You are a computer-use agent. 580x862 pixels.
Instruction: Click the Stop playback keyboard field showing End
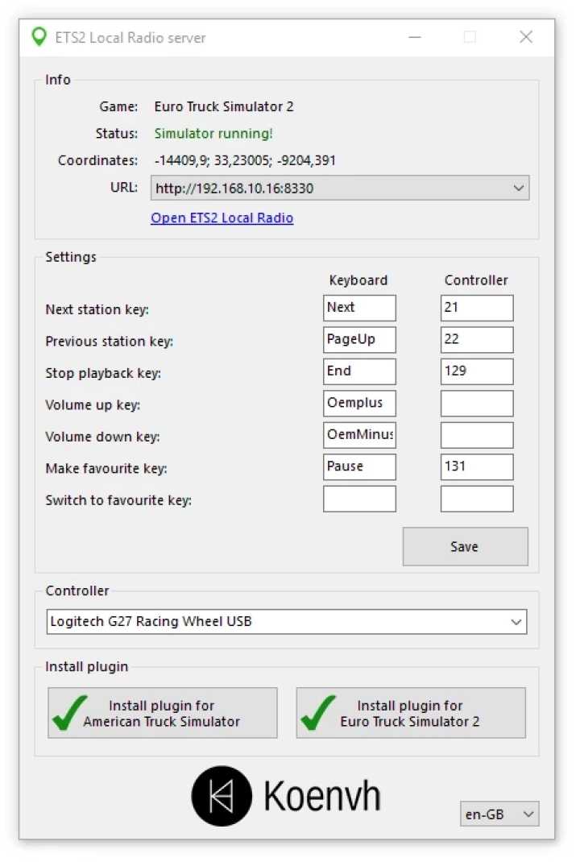(358, 371)
